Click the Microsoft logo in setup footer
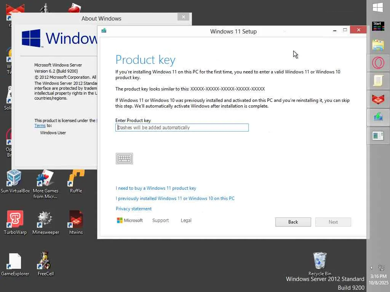 tap(129, 221)
